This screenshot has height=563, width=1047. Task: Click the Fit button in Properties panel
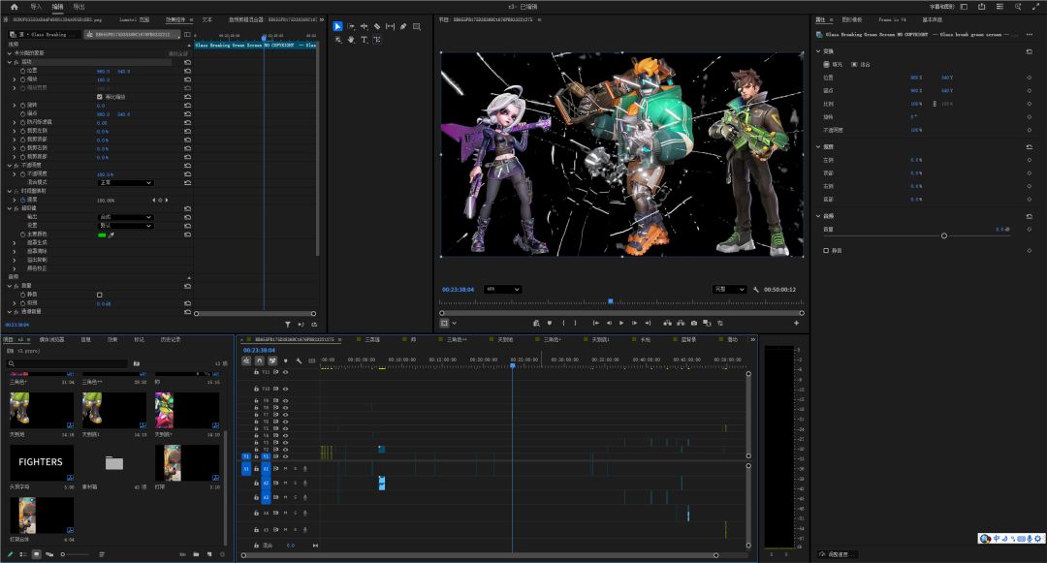(861, 65)
